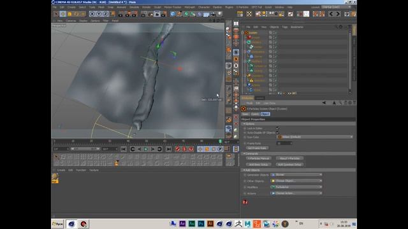This screenshot has height=229, width=408.
Task: Click the Light object icon
Action: point(219,14)
